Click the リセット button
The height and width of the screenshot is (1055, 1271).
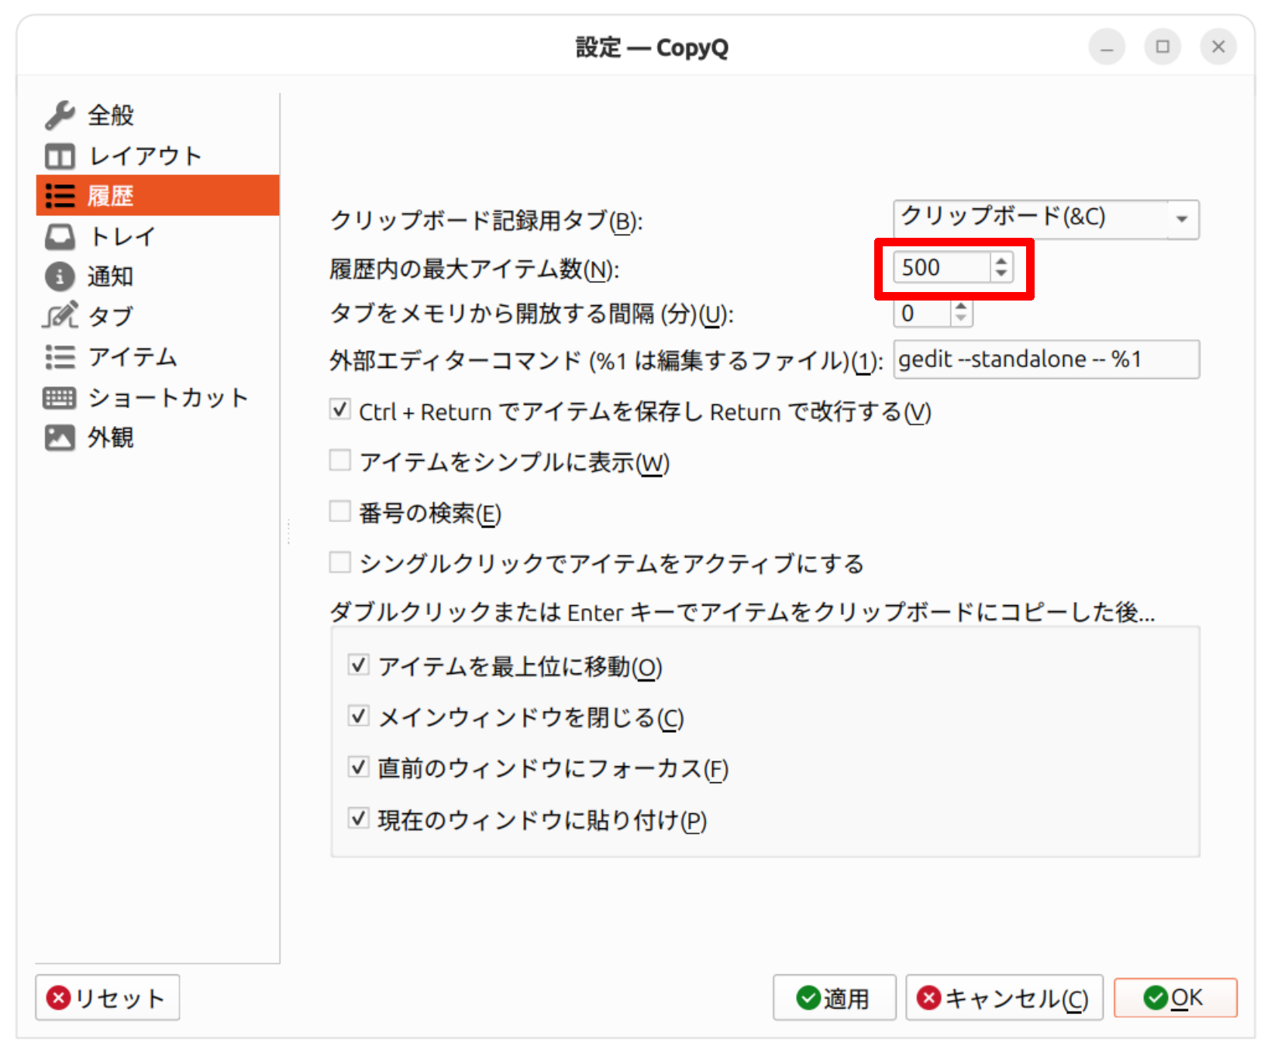pyautogui.click(x=108, y=998)
